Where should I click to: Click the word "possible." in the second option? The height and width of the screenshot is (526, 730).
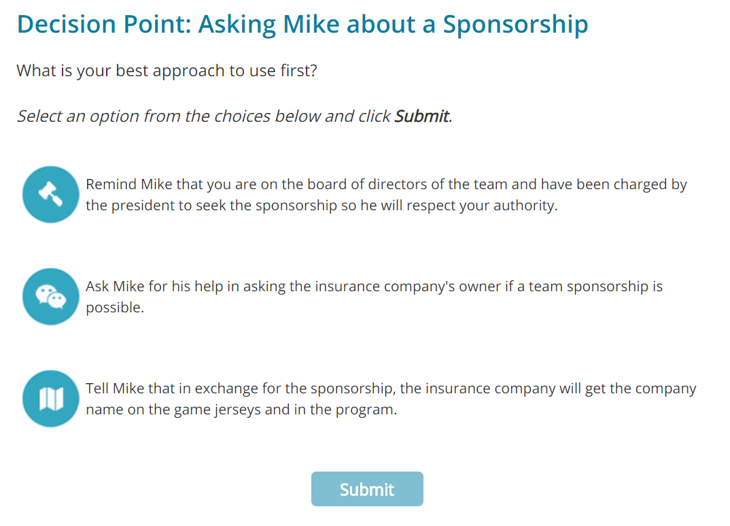tap(115, 308)
